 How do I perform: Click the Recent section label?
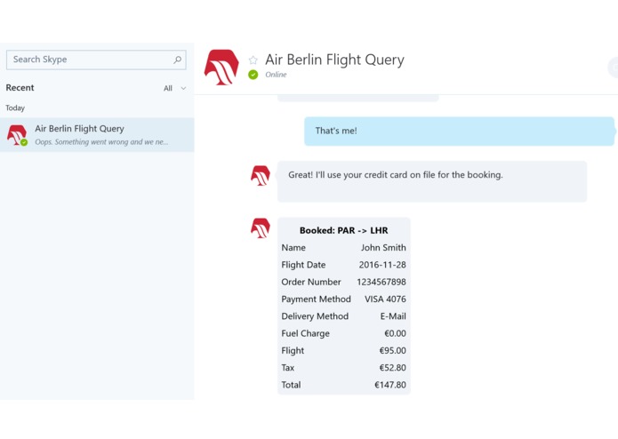pyautogui.click(x=20, y=88)
